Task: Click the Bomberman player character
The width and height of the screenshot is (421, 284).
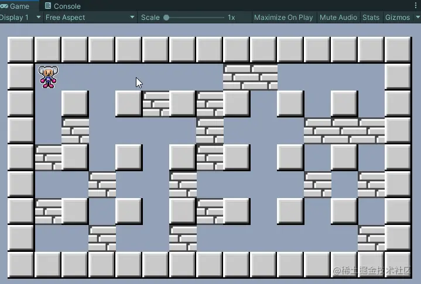Action: [48, 77]
